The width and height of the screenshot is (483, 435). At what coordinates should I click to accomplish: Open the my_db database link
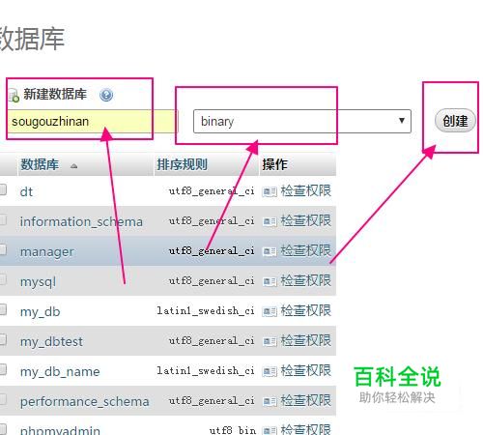click(40, 312)
